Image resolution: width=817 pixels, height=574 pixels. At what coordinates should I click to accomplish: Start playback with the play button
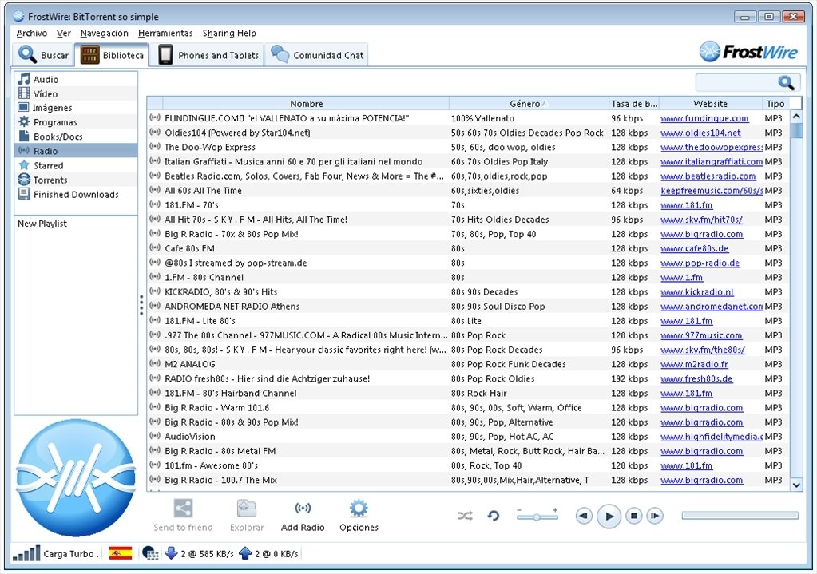609,517
